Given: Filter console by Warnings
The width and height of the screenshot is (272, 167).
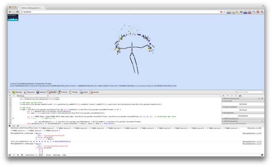Looking at the screenshot, I should [x=57, y=155].
